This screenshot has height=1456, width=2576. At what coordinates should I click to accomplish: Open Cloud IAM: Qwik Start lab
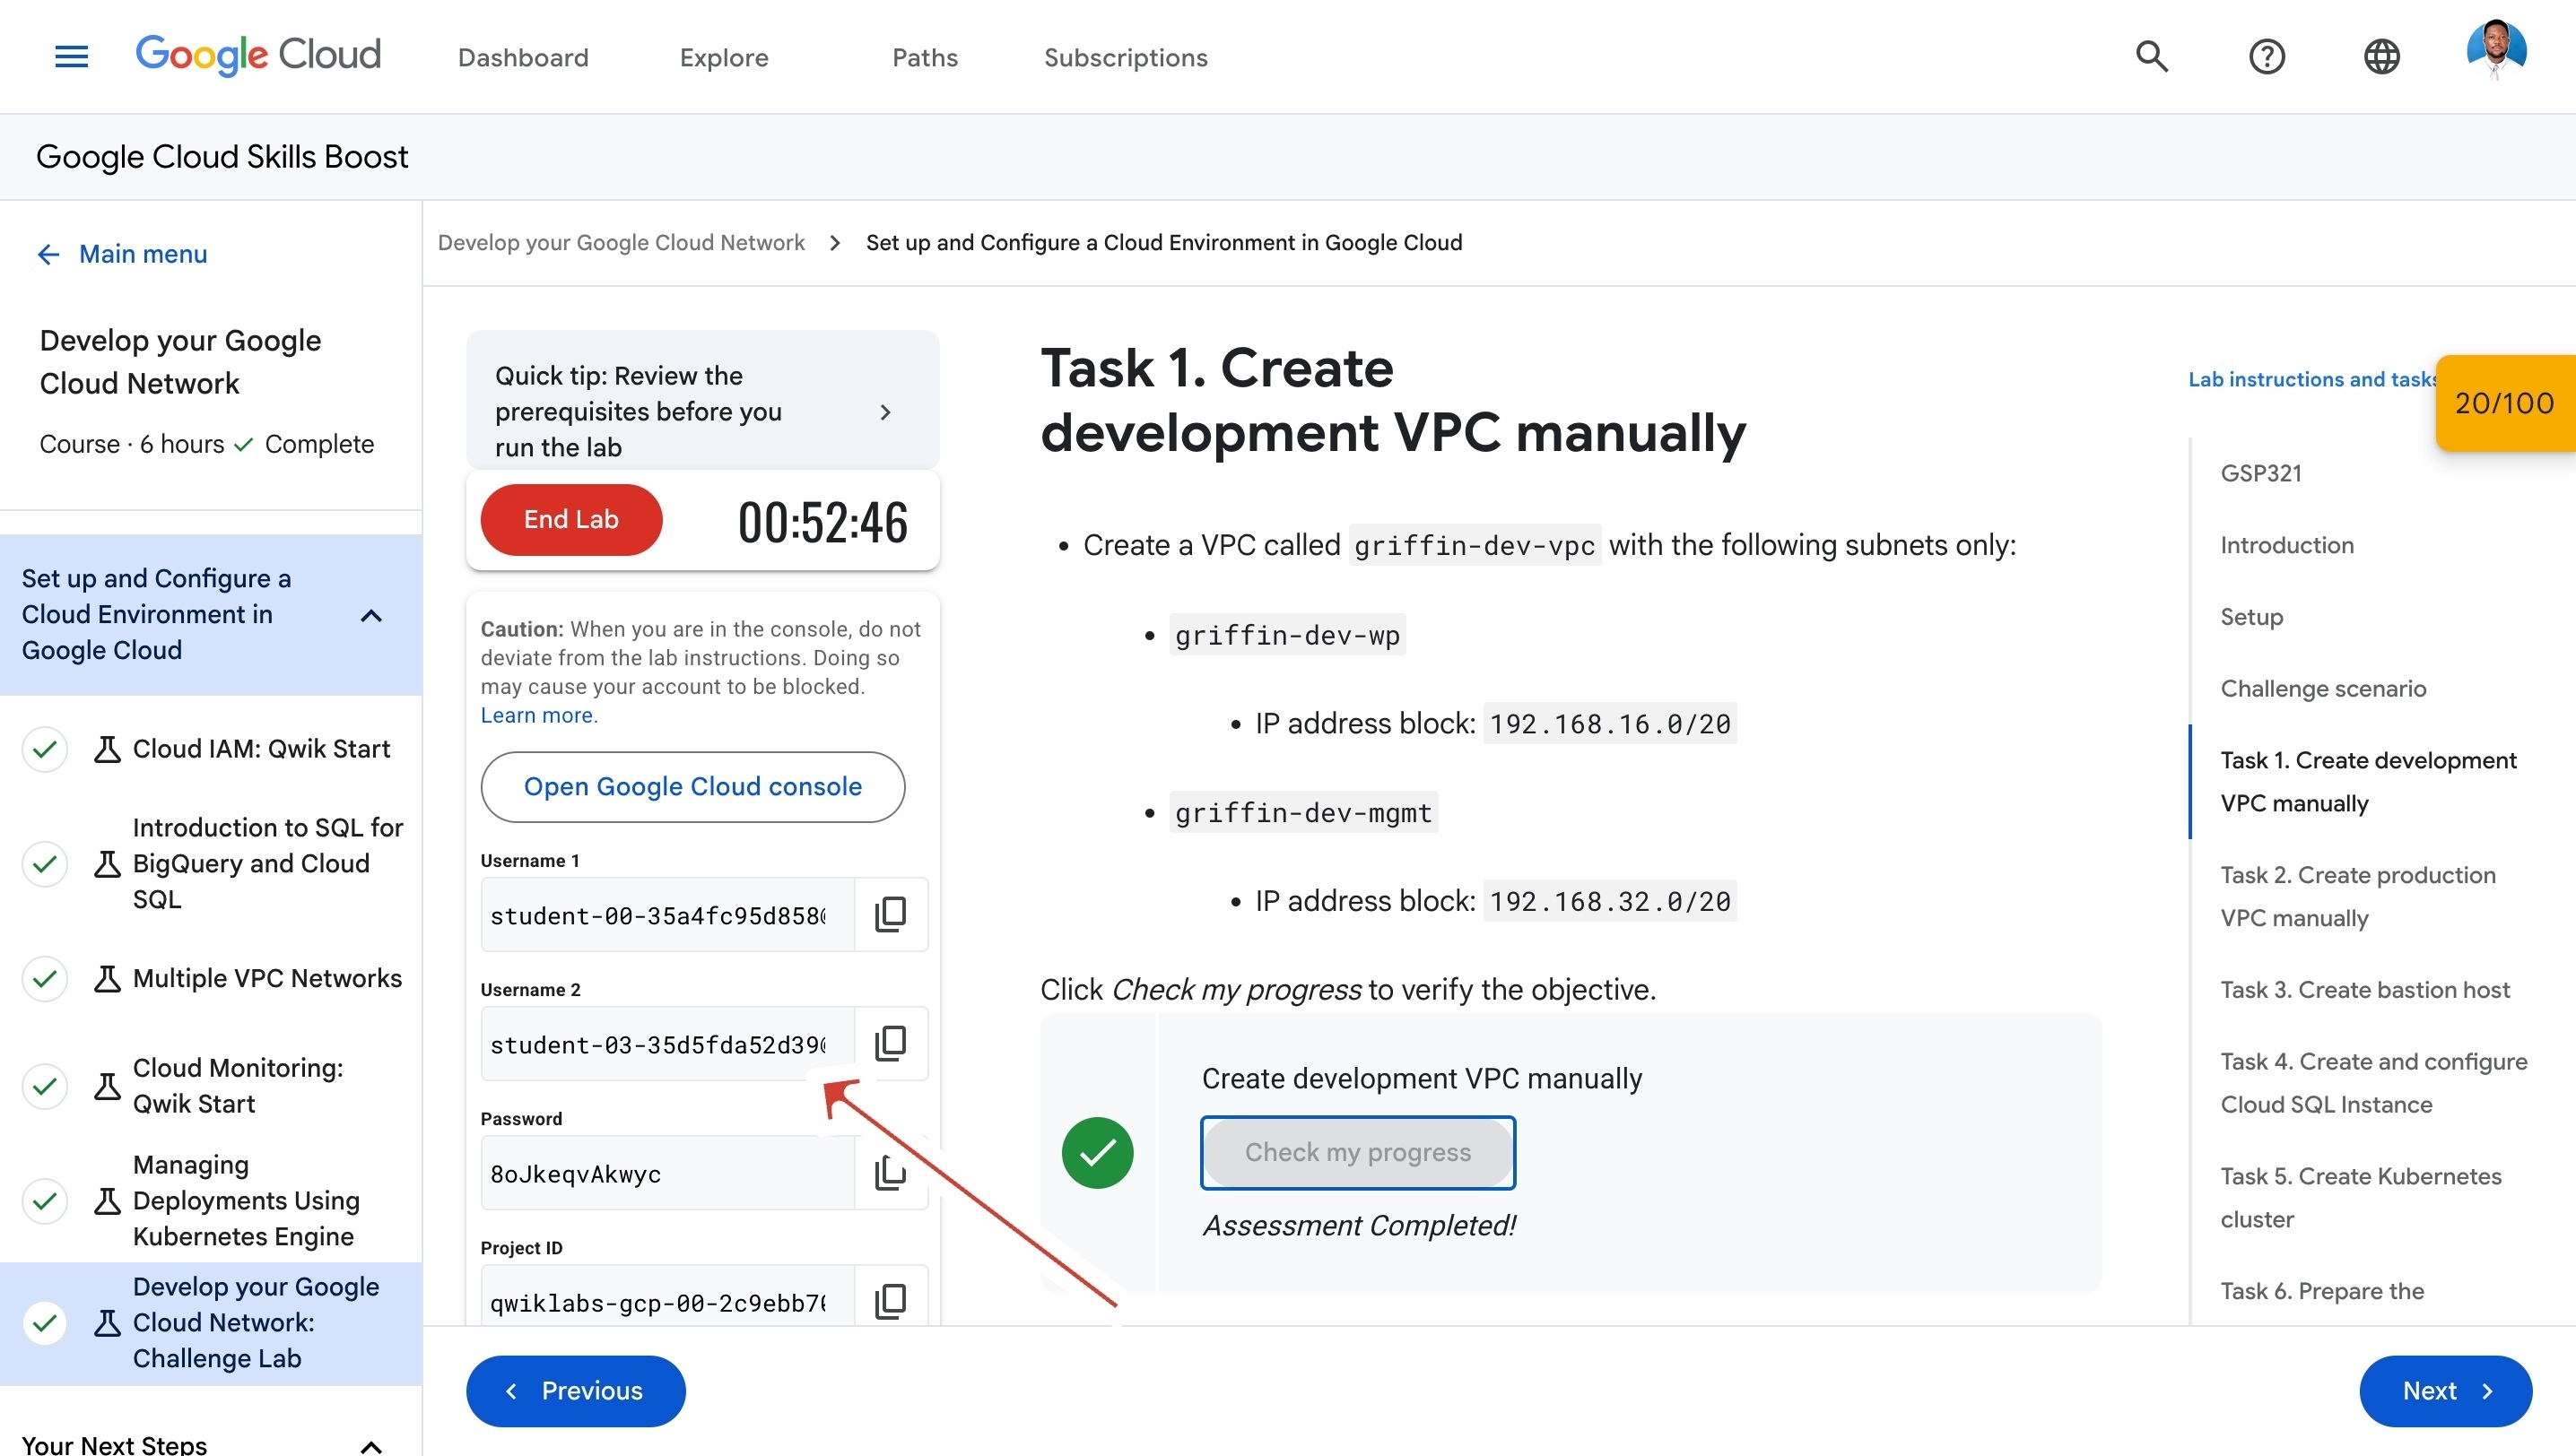pyautogui.click(x=261, y=749)
